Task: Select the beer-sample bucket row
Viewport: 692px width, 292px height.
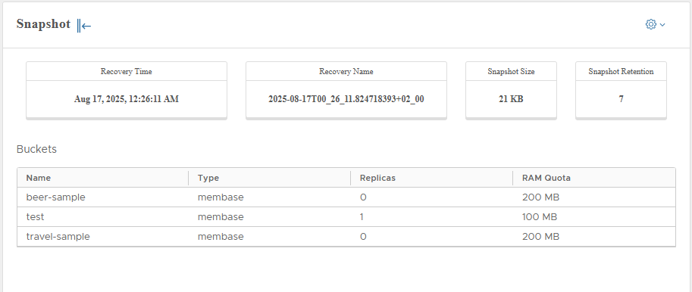Action: (346, 197)
